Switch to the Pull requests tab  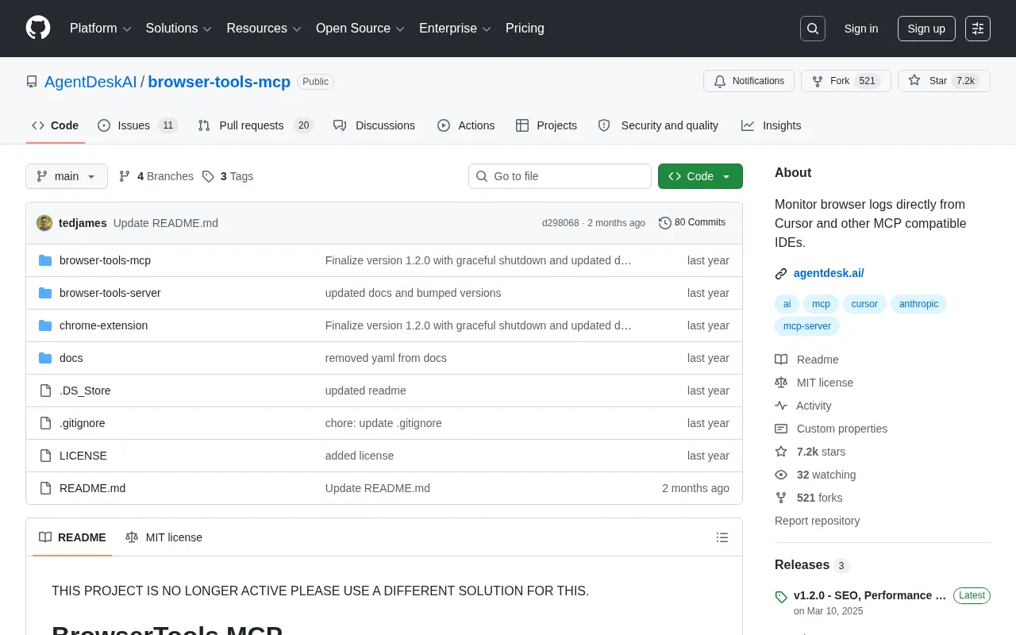256,125
